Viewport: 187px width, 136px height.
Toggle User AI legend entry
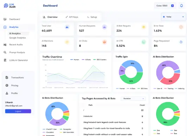point(158,89)
